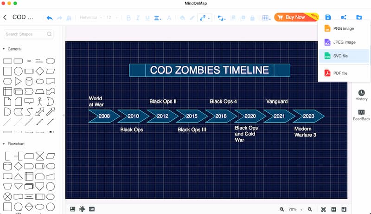Open the FeedBack panel
Image resolution: width=371 pixels, height=214 pixels.
(361, 115)
